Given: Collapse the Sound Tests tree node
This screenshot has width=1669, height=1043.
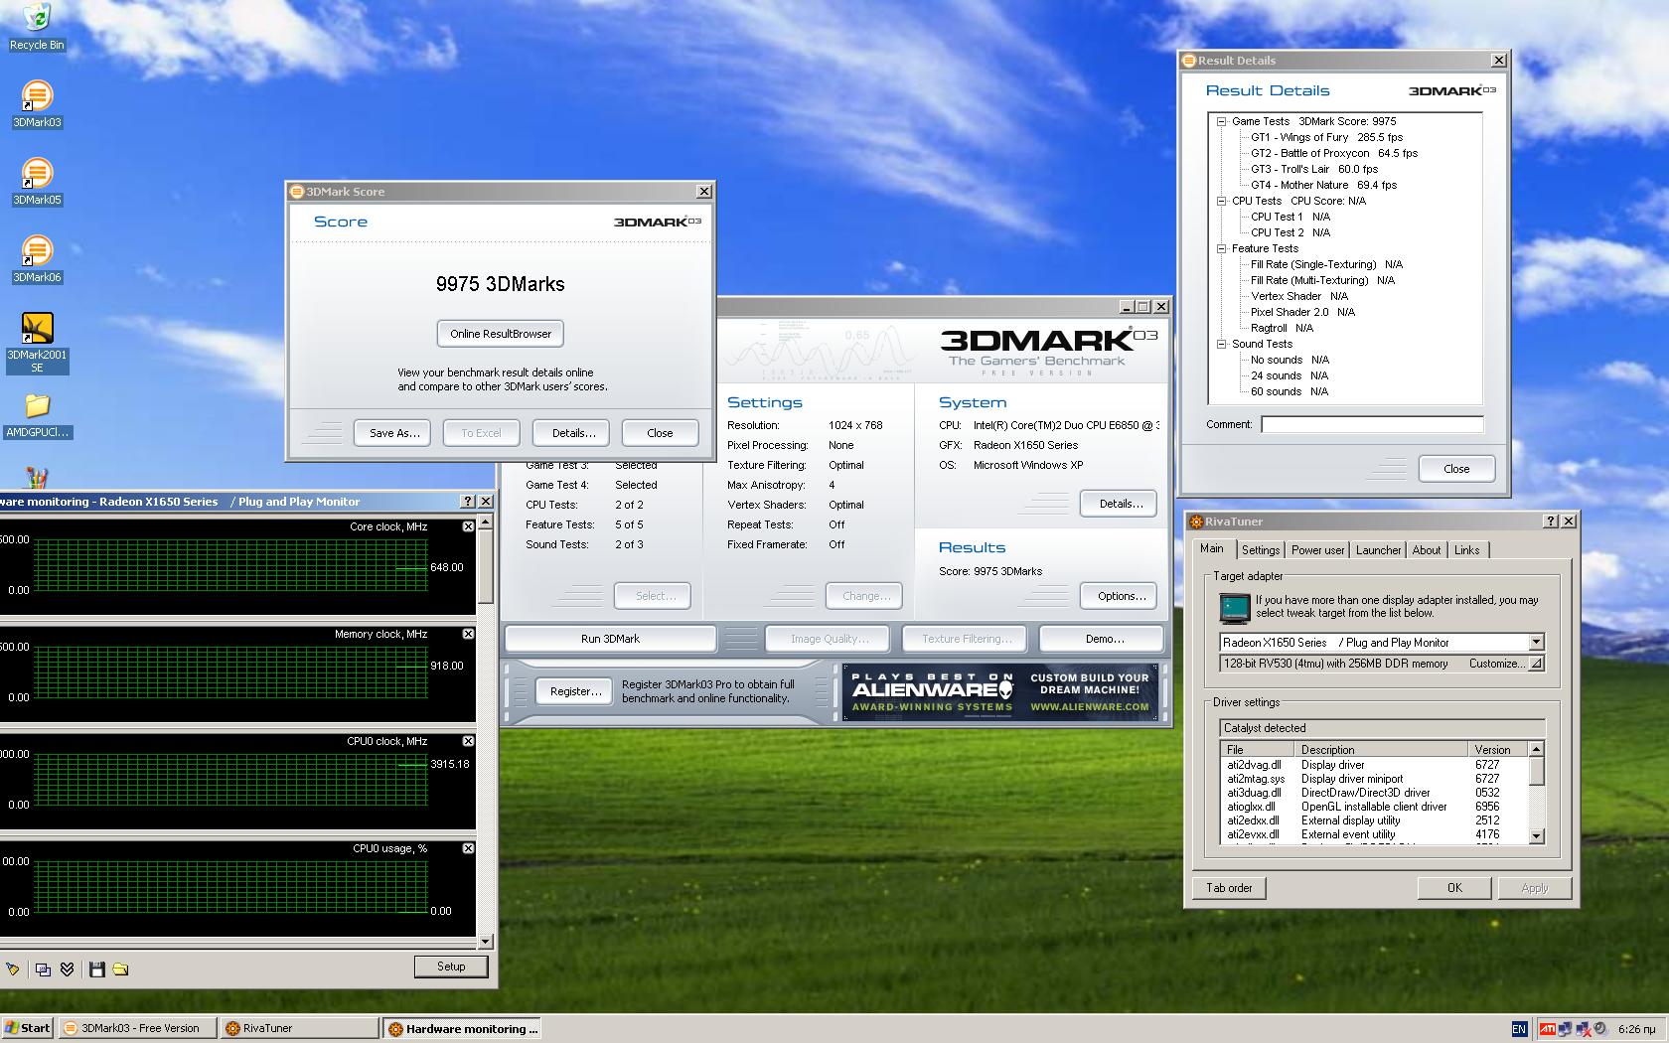Looking at the screenshot, I should 1222,344.
